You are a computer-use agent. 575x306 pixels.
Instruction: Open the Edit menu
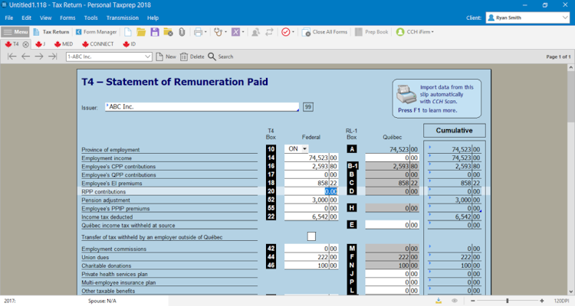coord(26,18)
